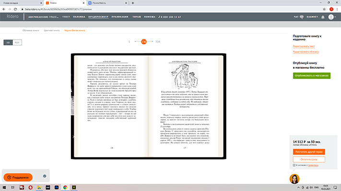Viewport: 341px width, 191px height.
Task: Open Кабинет in the header
Action: [x=312, y=17]
